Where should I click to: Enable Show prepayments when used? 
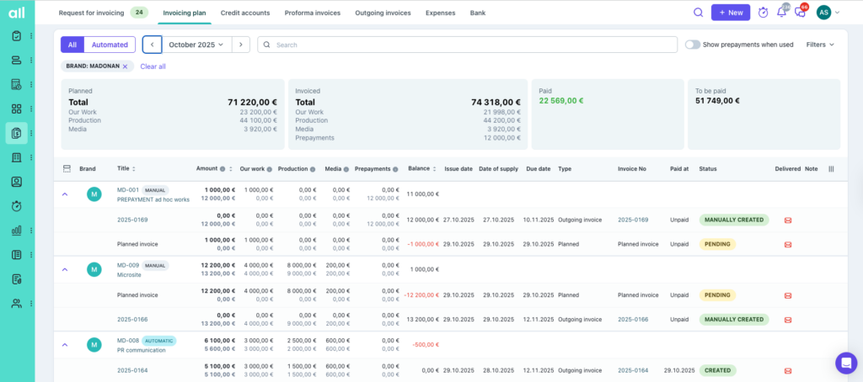(693, 45)
